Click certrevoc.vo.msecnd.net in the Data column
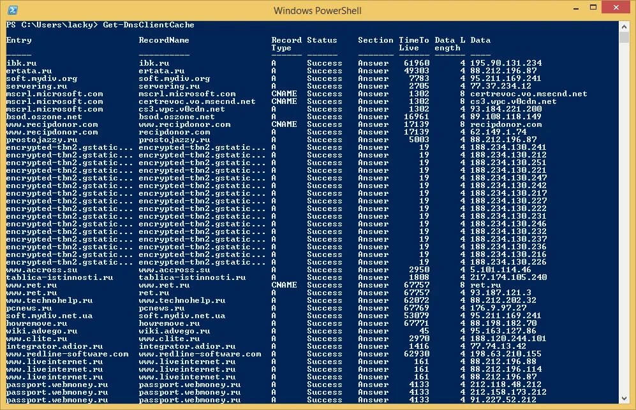This screenshot has width=636, height=410. (x=529, y=94)
